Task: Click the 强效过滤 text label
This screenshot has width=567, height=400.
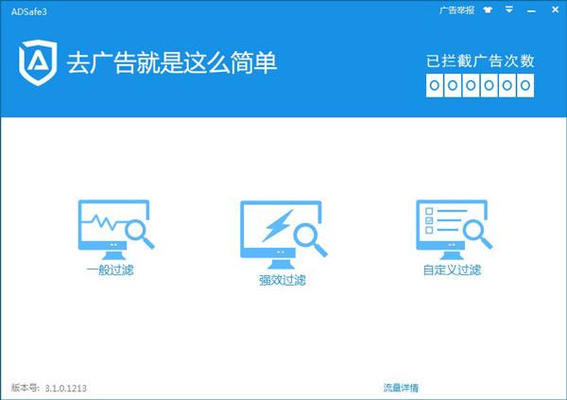Action: (283, 280)
